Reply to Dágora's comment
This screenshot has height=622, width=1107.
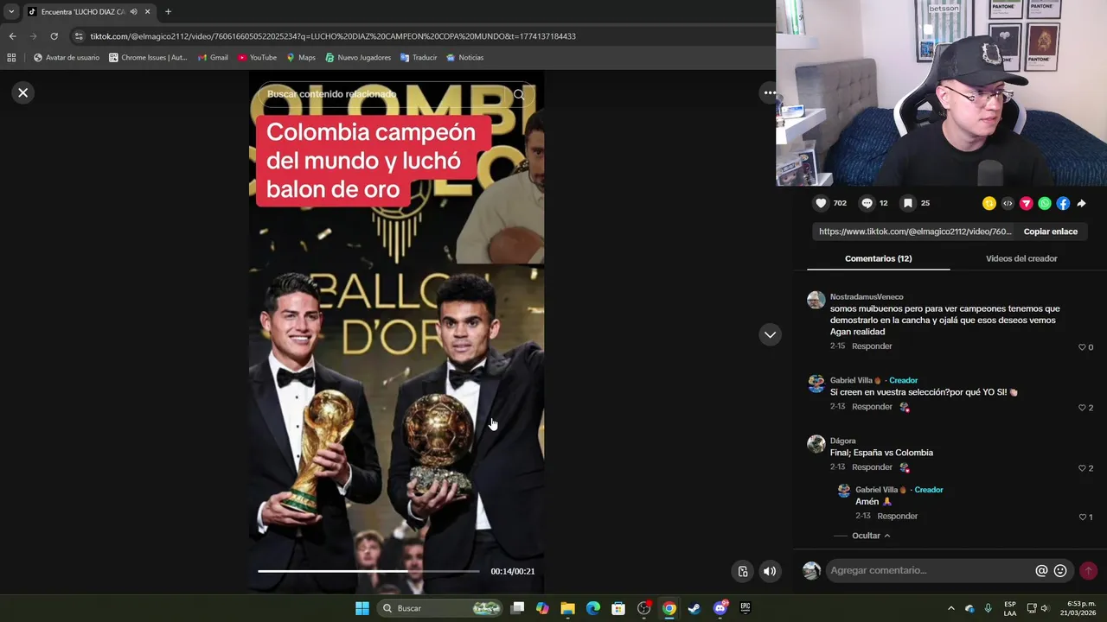tap(872, 467)
